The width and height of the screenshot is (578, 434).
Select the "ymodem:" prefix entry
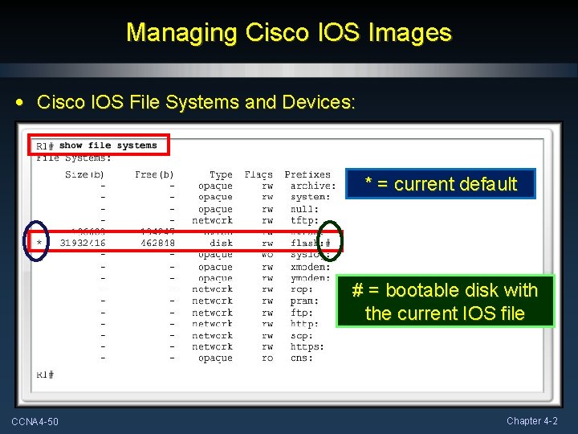[310, 278]
